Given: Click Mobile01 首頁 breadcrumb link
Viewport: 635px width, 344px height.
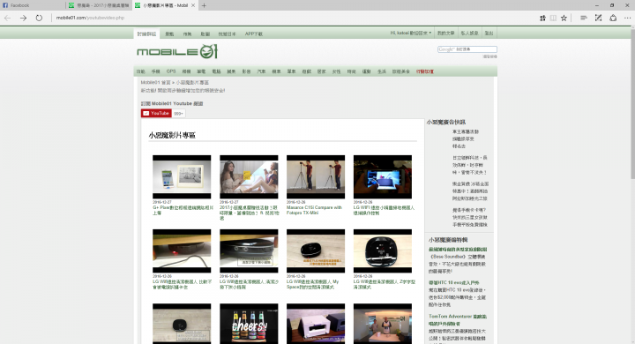Looking at the screenshot, I should (155, 83).
